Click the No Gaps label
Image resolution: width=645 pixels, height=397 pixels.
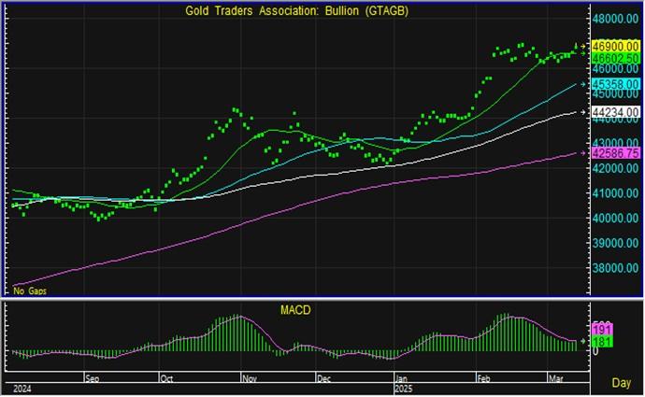click(30, 291)
